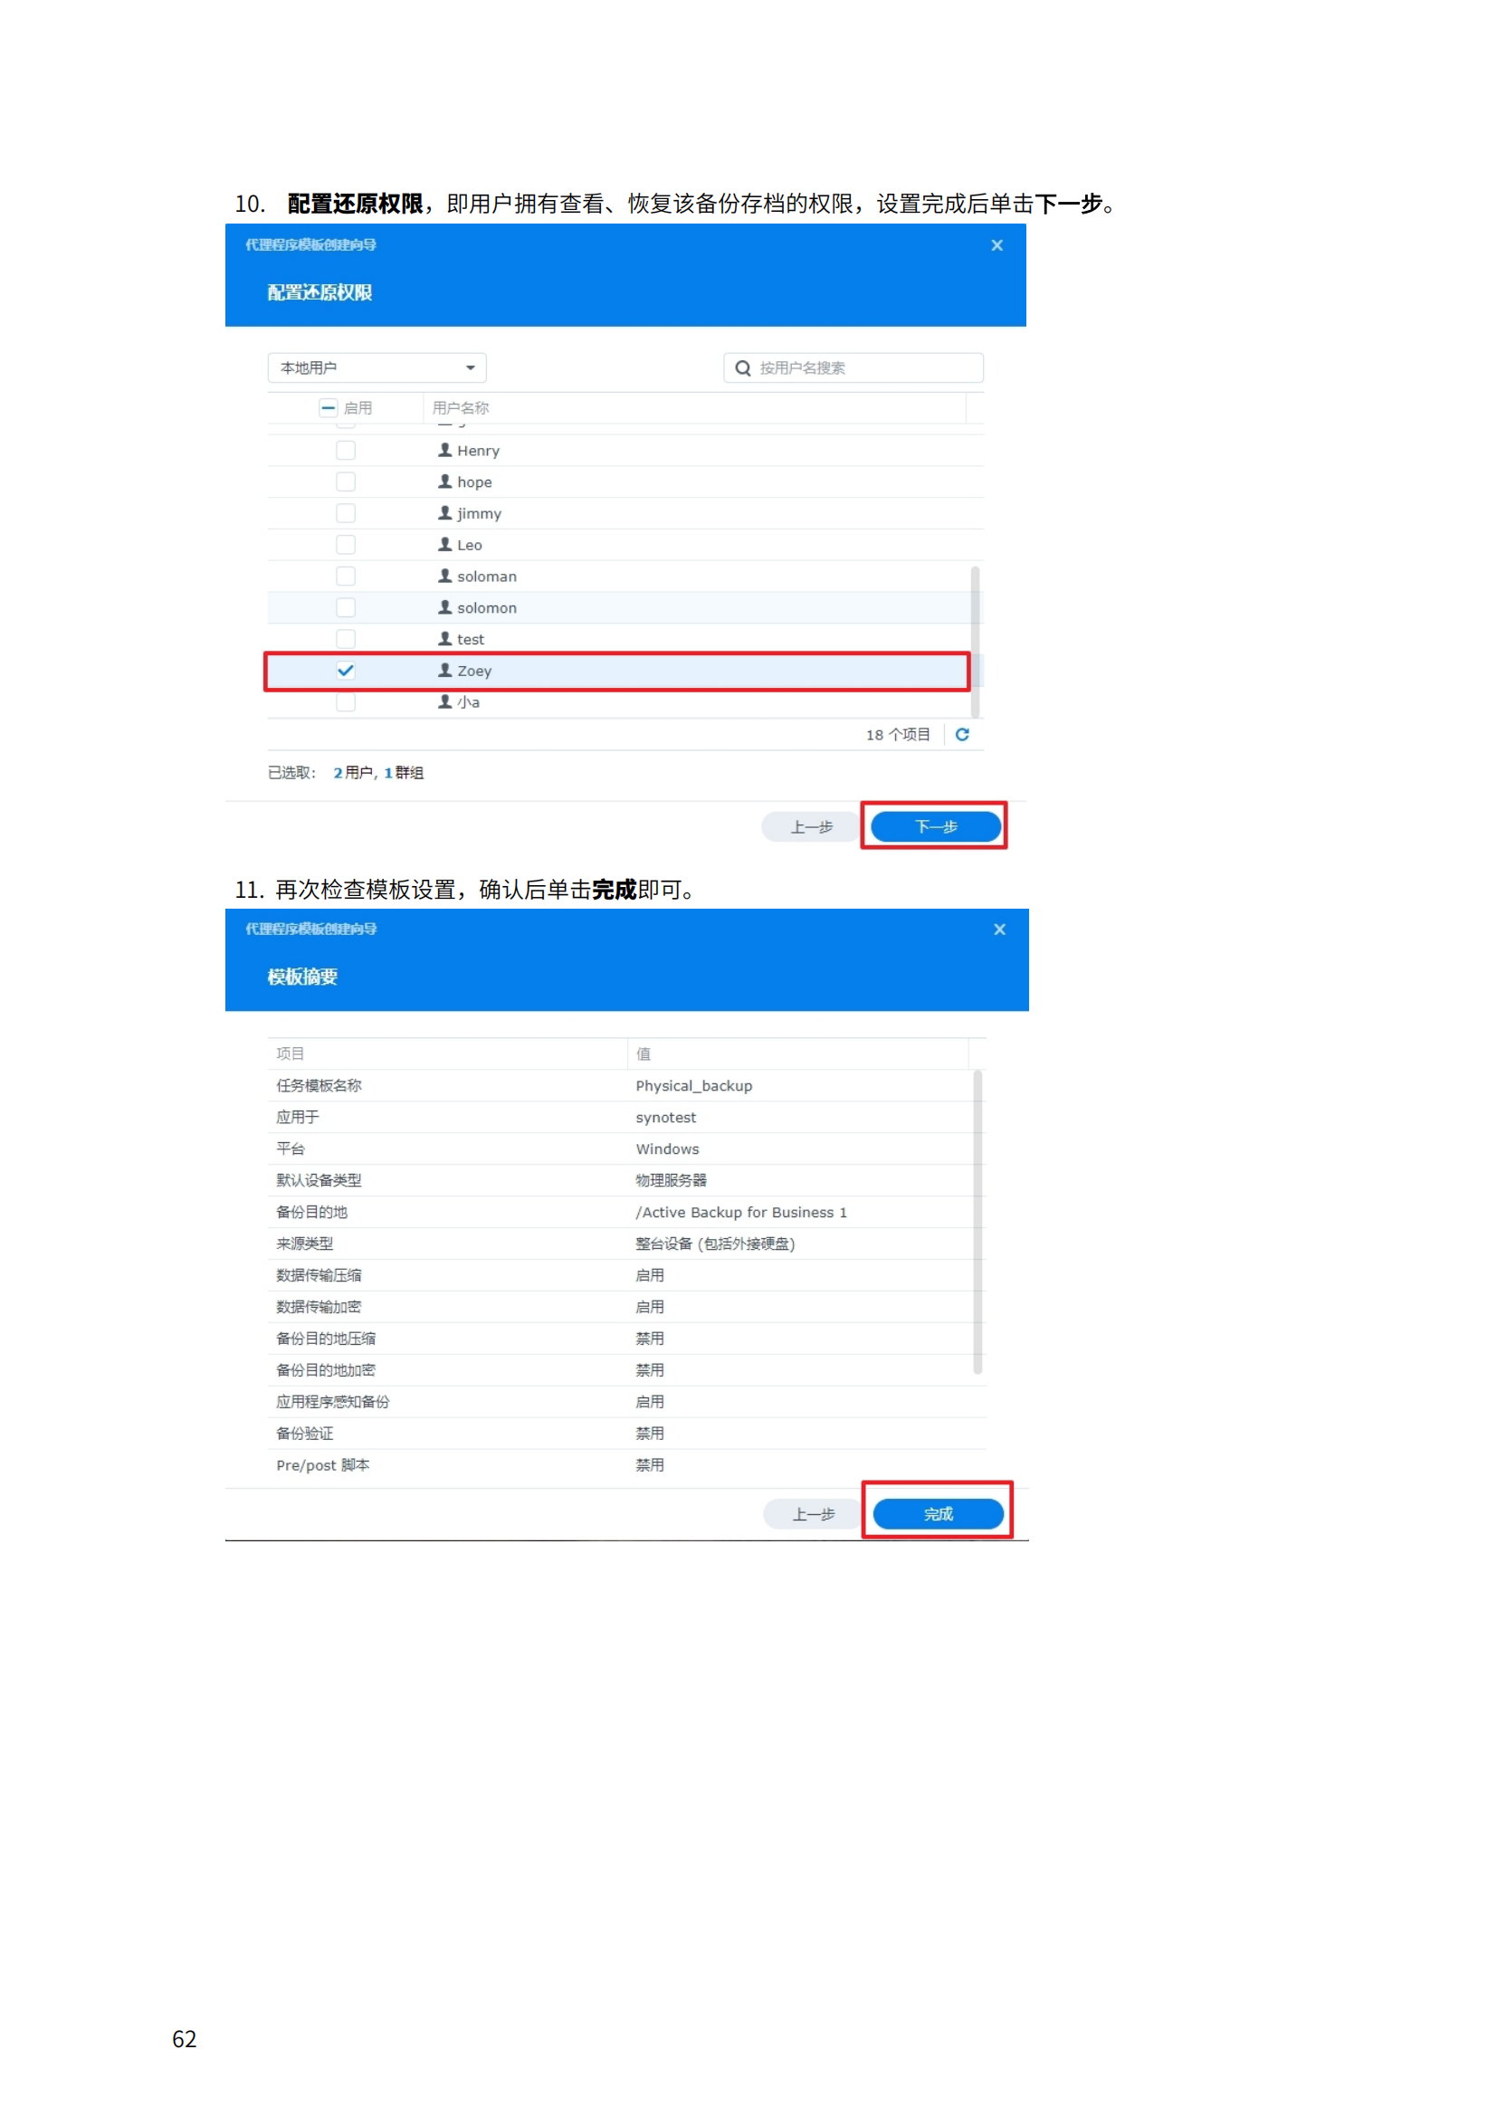This screenshot has width=1497, height=2116.
Task: Toggle the 启用 header select-all checkbox
Action: [x=329, y=407]
